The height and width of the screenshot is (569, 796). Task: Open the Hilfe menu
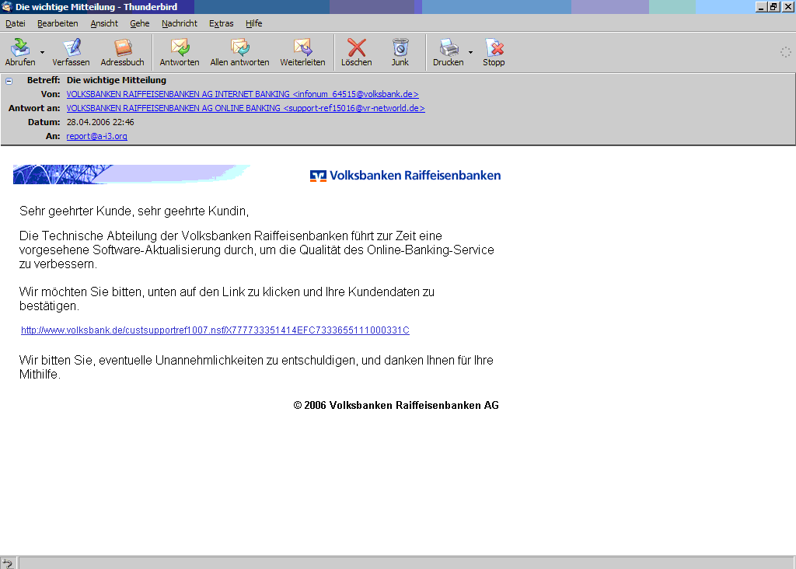point(254,23)
